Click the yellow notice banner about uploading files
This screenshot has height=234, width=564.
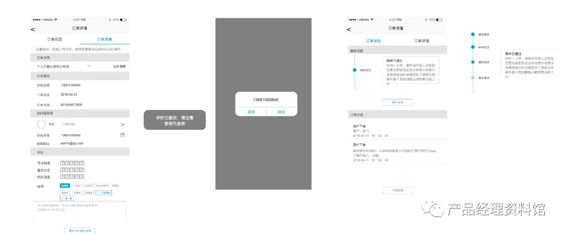point(80,49)
